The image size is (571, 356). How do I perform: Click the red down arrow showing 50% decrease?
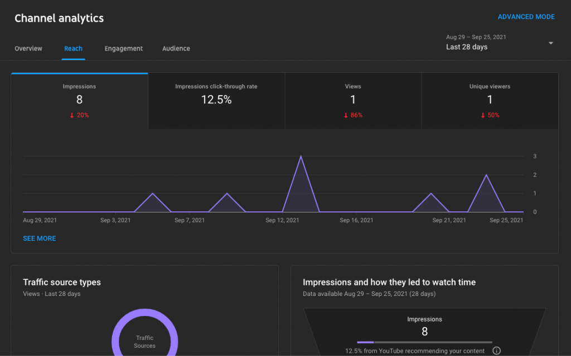(x=483, y=115)
